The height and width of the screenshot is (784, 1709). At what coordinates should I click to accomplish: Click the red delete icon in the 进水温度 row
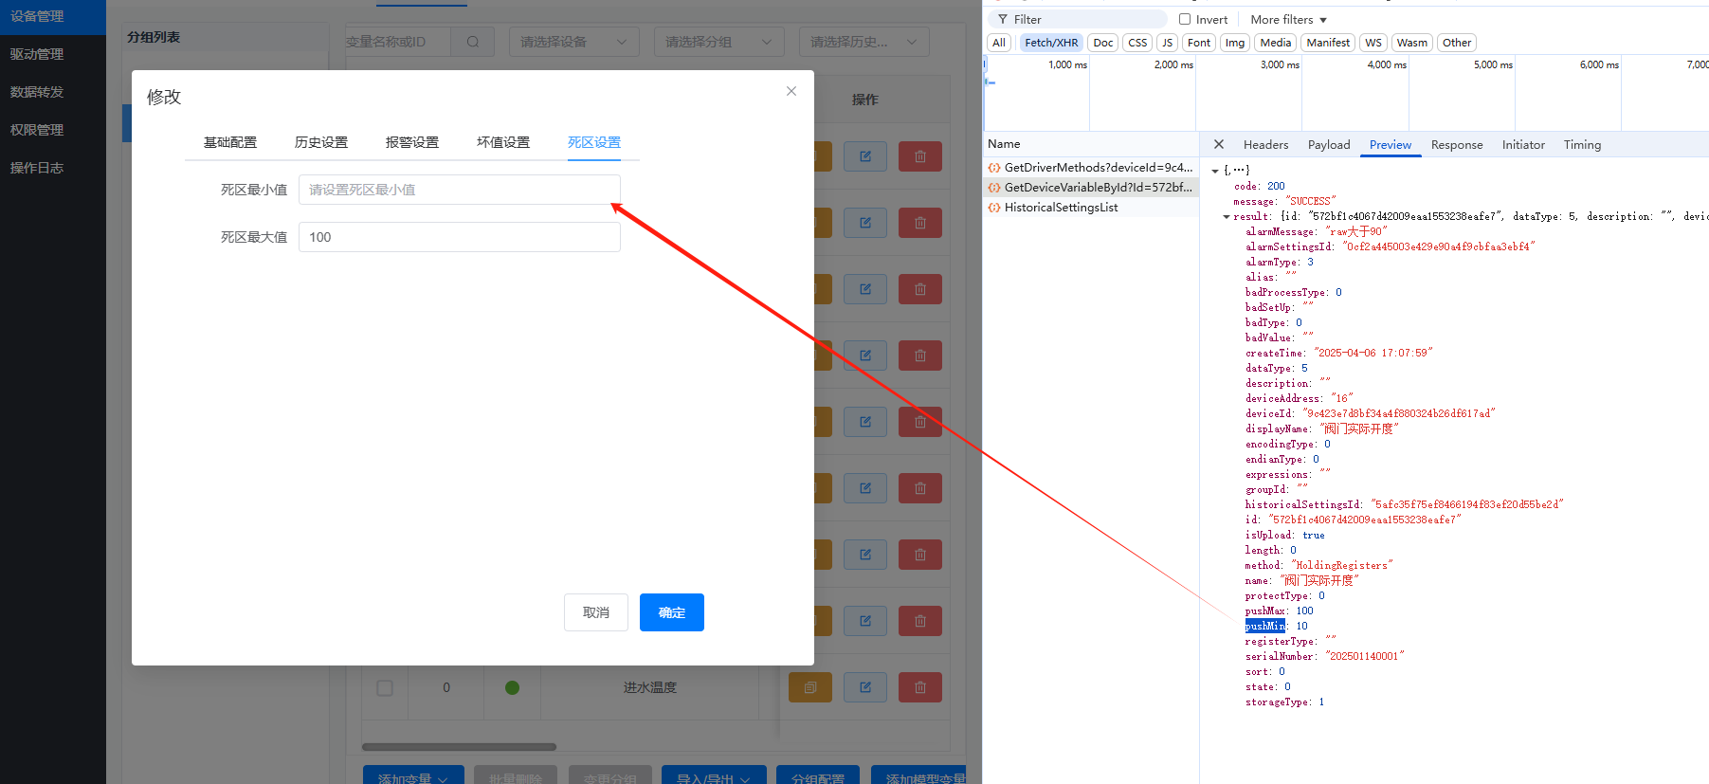[x=920, y=687]
